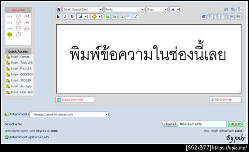The image size is (249, 152).
Task: Insert the blue crying face emoticon
Action: point(27,29)
